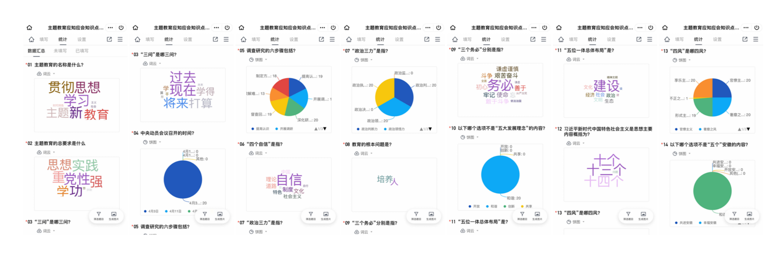Click 生成图片 button in the question-04 panel
This screenshot has width=782, height=253.
coord(220,216)
